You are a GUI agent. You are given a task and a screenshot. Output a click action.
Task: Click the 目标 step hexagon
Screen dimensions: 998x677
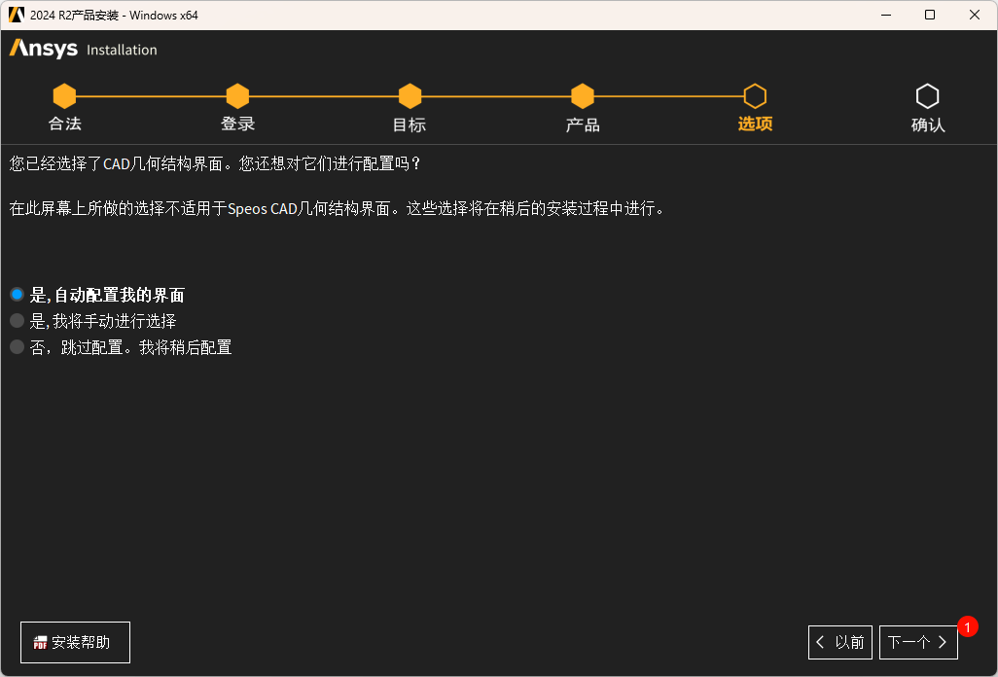click(410, 96)
